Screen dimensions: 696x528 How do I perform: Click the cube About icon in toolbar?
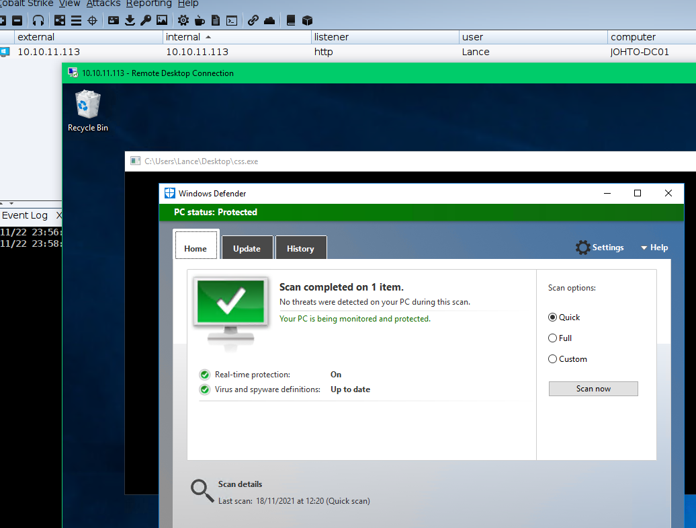click(307, 20)
